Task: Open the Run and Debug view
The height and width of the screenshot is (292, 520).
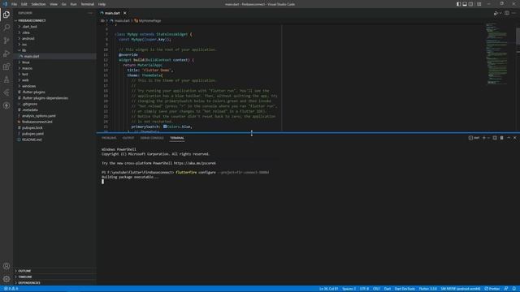Action: point(6,54)
